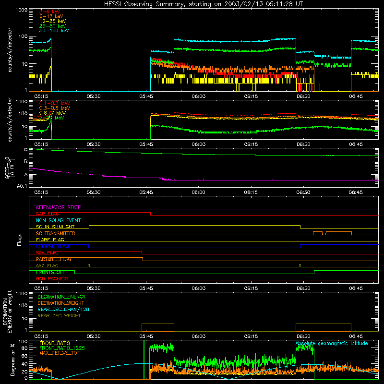Click the Flags vertical axis title
The width and height of the screenshot is (384, 384).
click(19, 240)
